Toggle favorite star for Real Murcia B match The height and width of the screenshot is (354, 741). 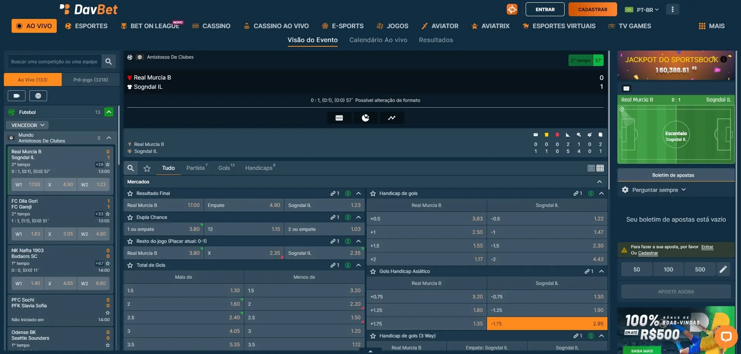108,164
